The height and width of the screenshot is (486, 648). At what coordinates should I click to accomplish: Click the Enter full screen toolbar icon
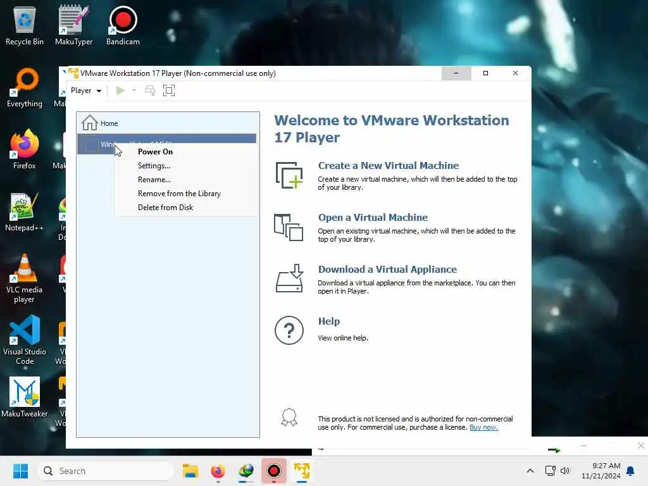pos(169,90)
